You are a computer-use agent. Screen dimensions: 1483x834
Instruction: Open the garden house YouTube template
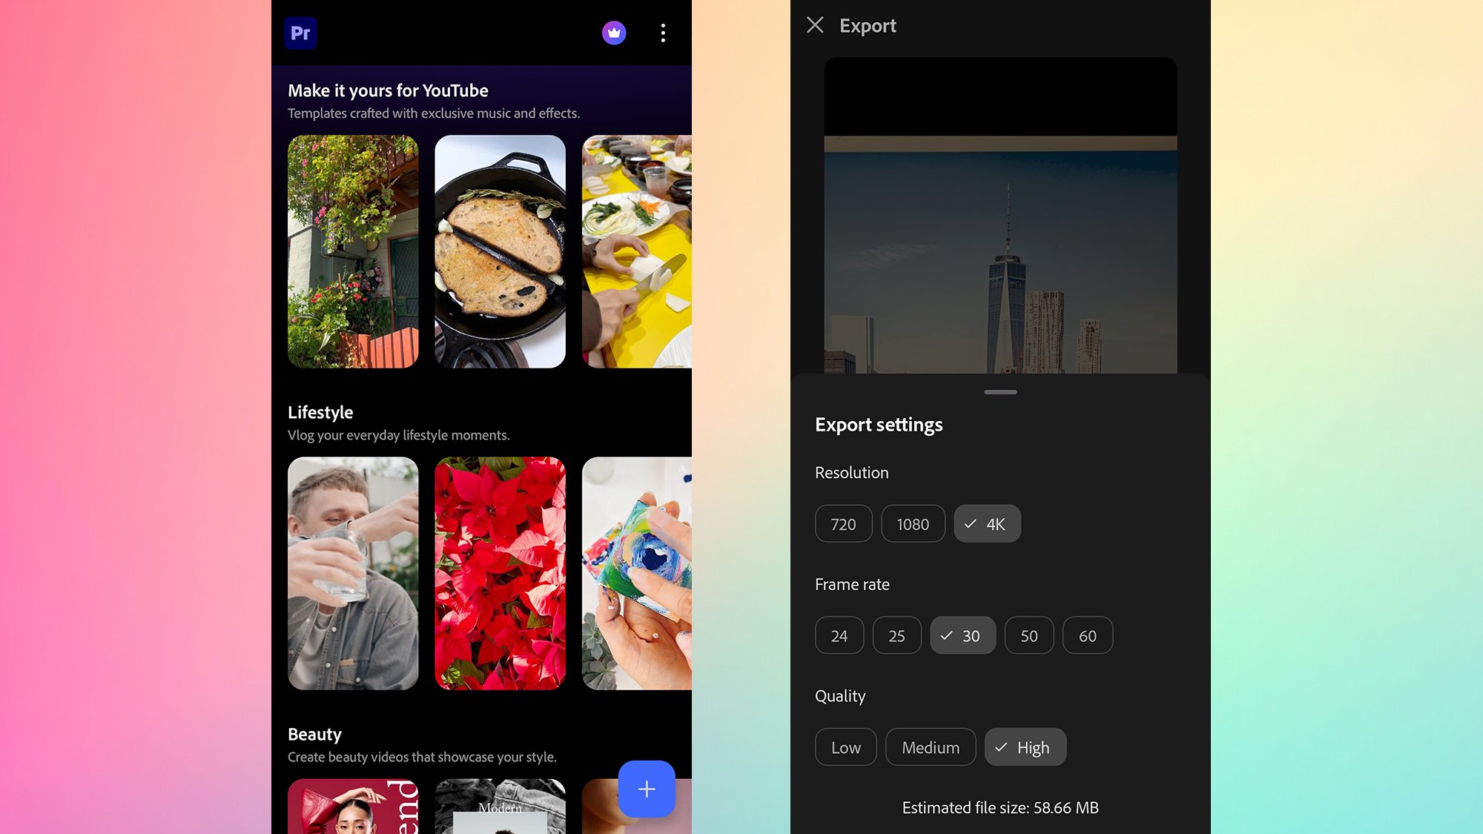pos(353,251)
